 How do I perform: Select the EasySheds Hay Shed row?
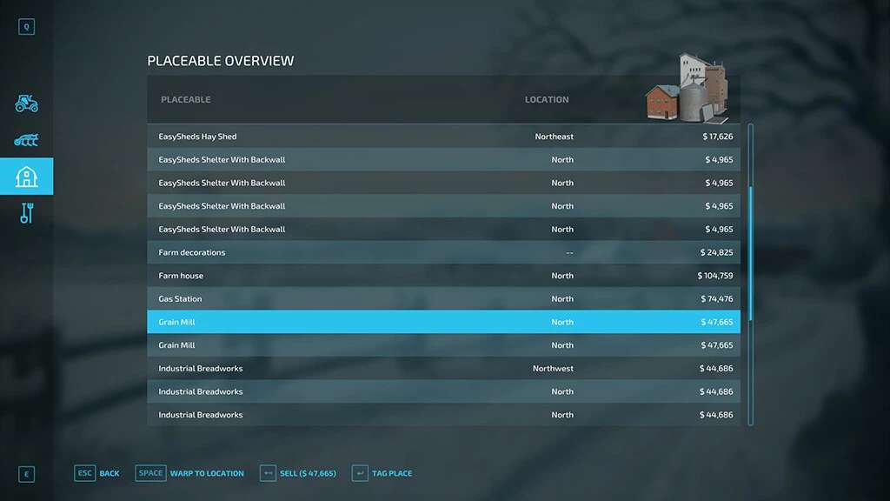click(443, 137)
